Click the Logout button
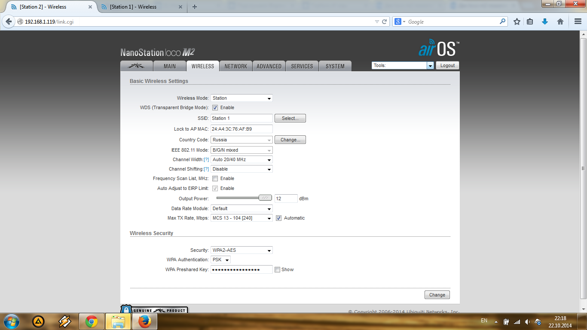This screenshot has width=587, height=330. (447, 66)
